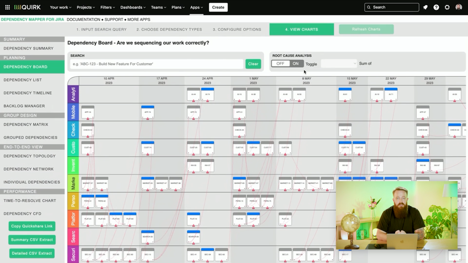This screenshot has height=263, width=468.
Task: Focus the dependency board search field
Action: (156, 64)
